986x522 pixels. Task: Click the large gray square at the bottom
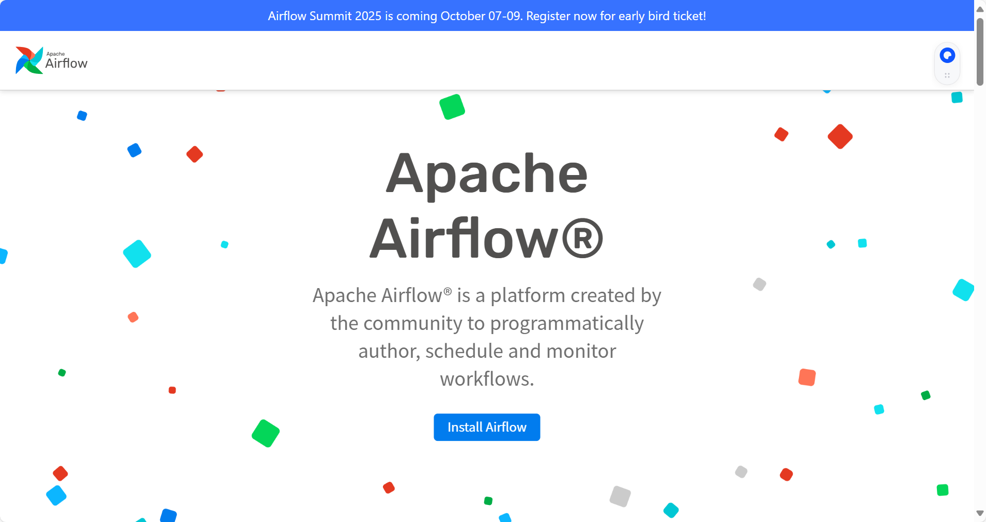pyautogui.click(x=620, y=496)
